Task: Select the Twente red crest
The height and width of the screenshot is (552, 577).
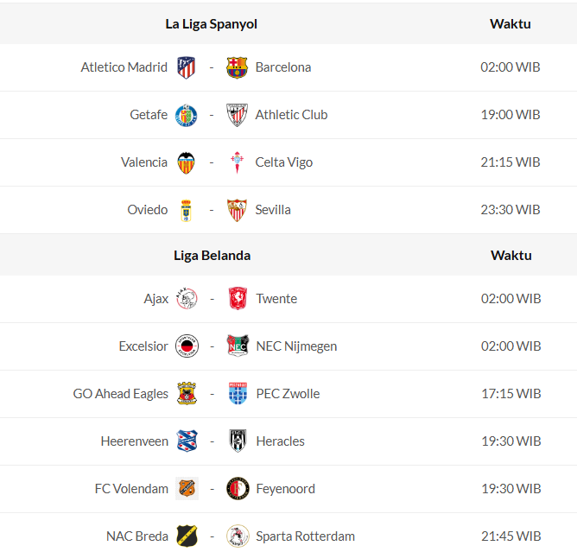Action: (237, 299)
